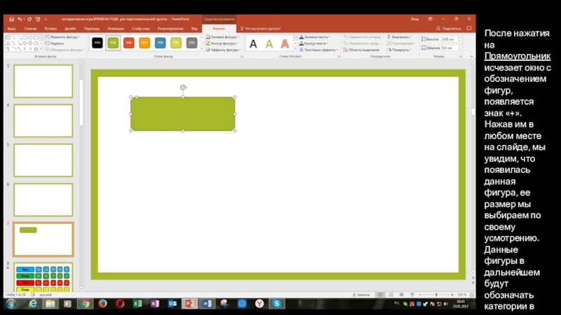561x315 pixels.
Task: Select the rectangle shape in shapes gallery
Action: [x=25, y=38]
